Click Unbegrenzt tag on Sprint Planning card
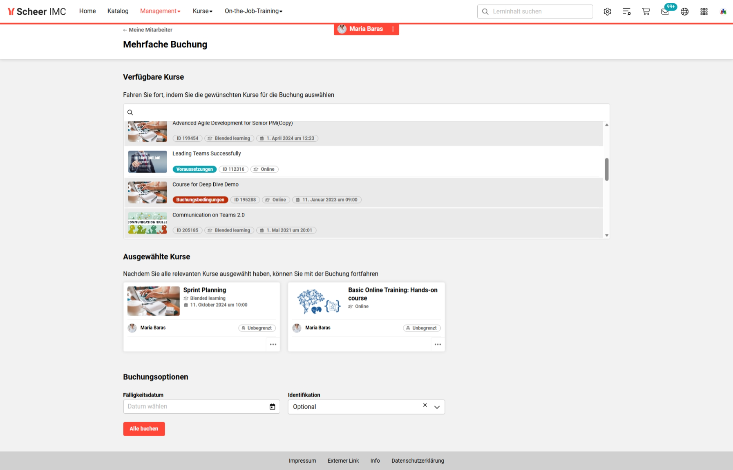This screenshot has width=733, height=470. [257, 328]
